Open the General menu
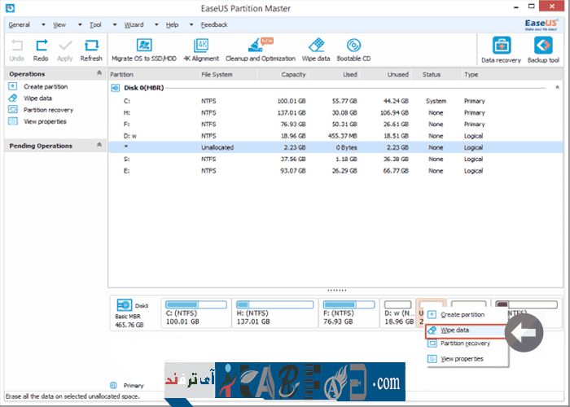Viewport: 570px width, 407px height. click(18, 25)
